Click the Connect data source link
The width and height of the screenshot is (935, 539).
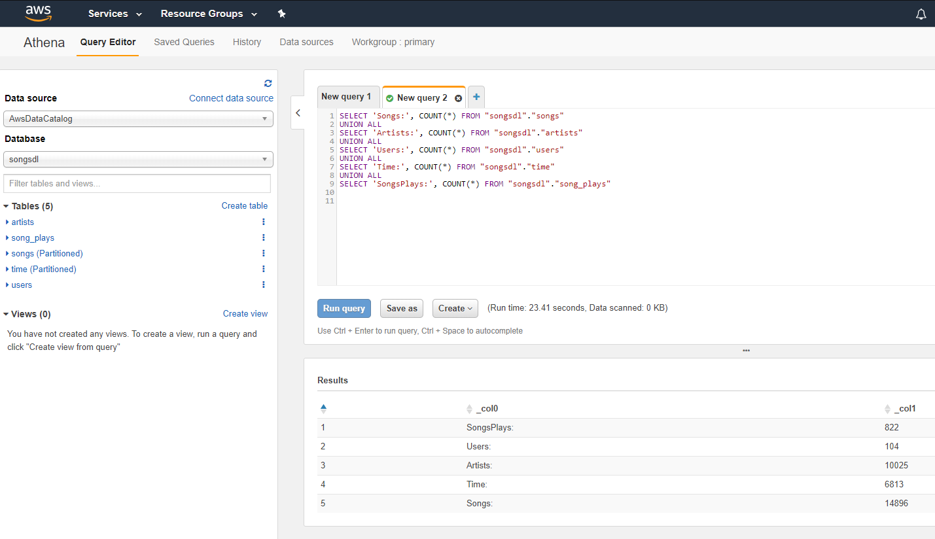(x=231, y=98)
